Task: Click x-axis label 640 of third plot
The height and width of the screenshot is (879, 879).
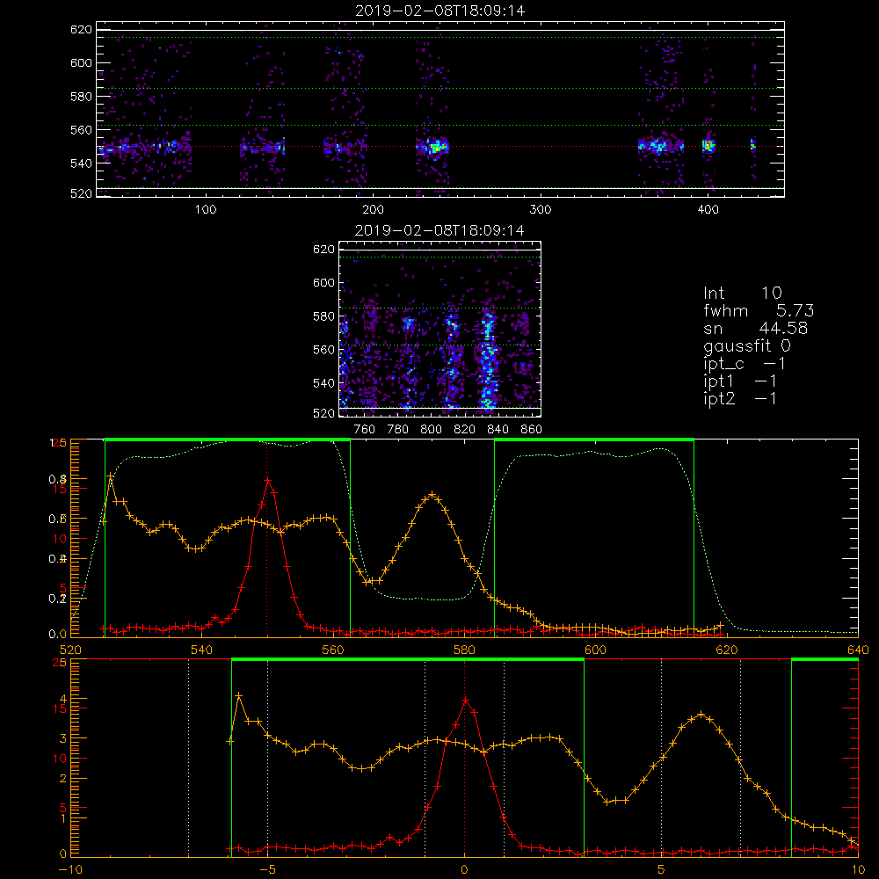Action: click(858, 650)
